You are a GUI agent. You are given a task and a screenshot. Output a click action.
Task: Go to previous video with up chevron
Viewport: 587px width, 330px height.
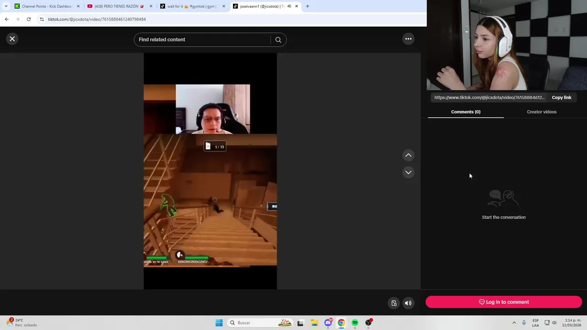pos(408,155)
